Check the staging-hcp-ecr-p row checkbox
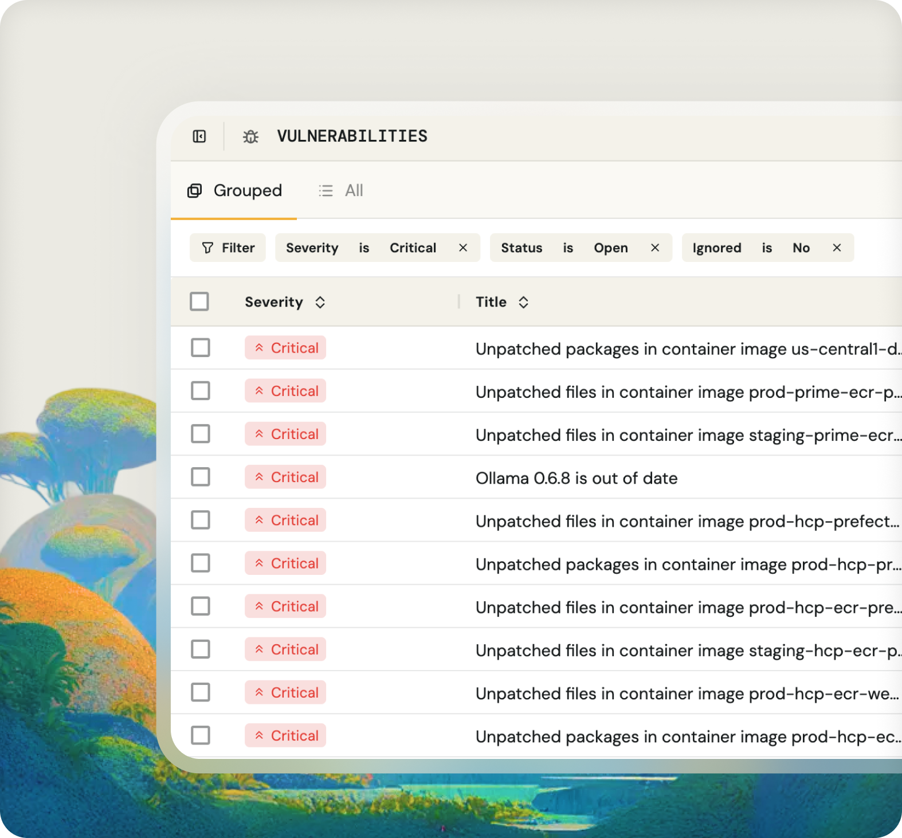Screen dimensions: 902x838 (x=201, y=649)
